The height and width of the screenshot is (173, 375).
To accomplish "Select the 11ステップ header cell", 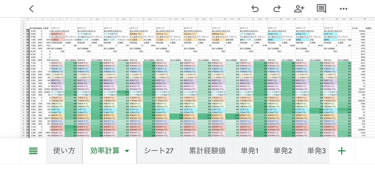I will 331,28.
